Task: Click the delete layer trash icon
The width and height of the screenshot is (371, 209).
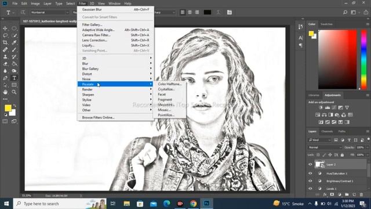Action: point(361,194)
